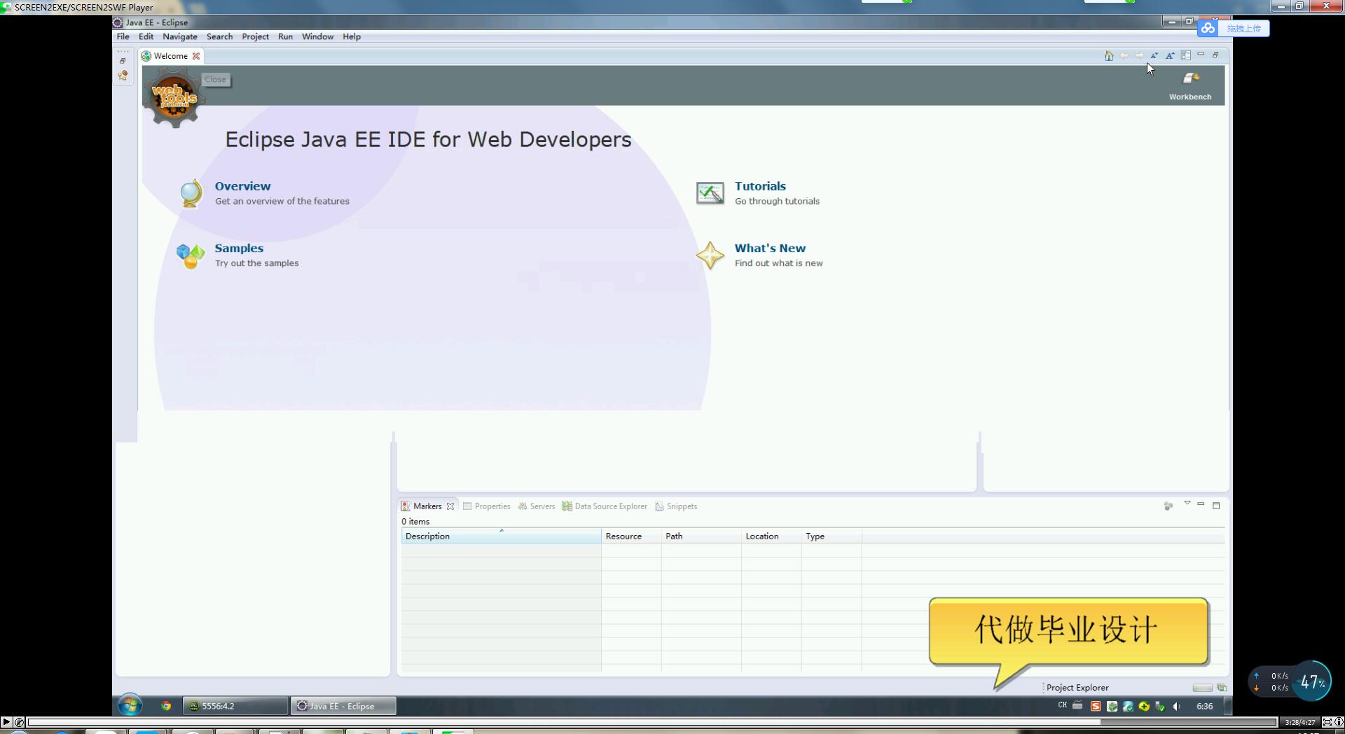Sort by Description column header
The image size is (1345, 734).
point(501,536)
